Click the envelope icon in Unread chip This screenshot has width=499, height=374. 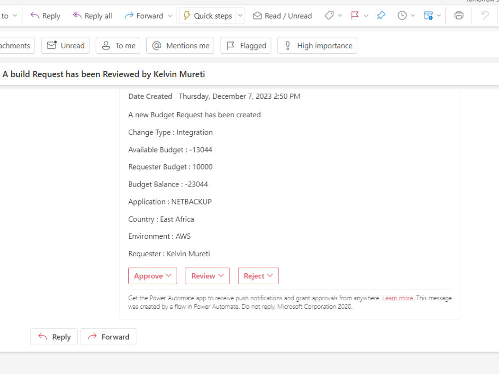pyautogui.click(x=51, y=45)
